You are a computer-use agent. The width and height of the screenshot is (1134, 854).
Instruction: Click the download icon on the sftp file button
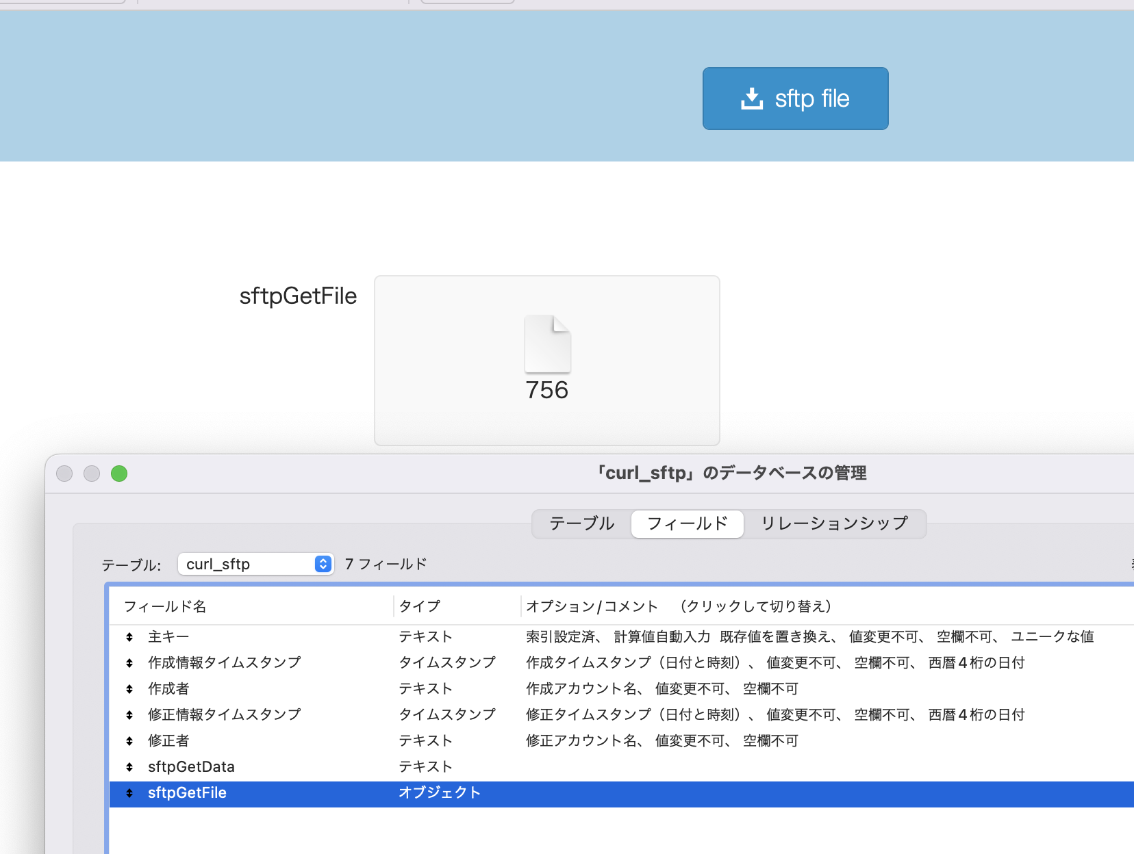(x=751, y=98)
